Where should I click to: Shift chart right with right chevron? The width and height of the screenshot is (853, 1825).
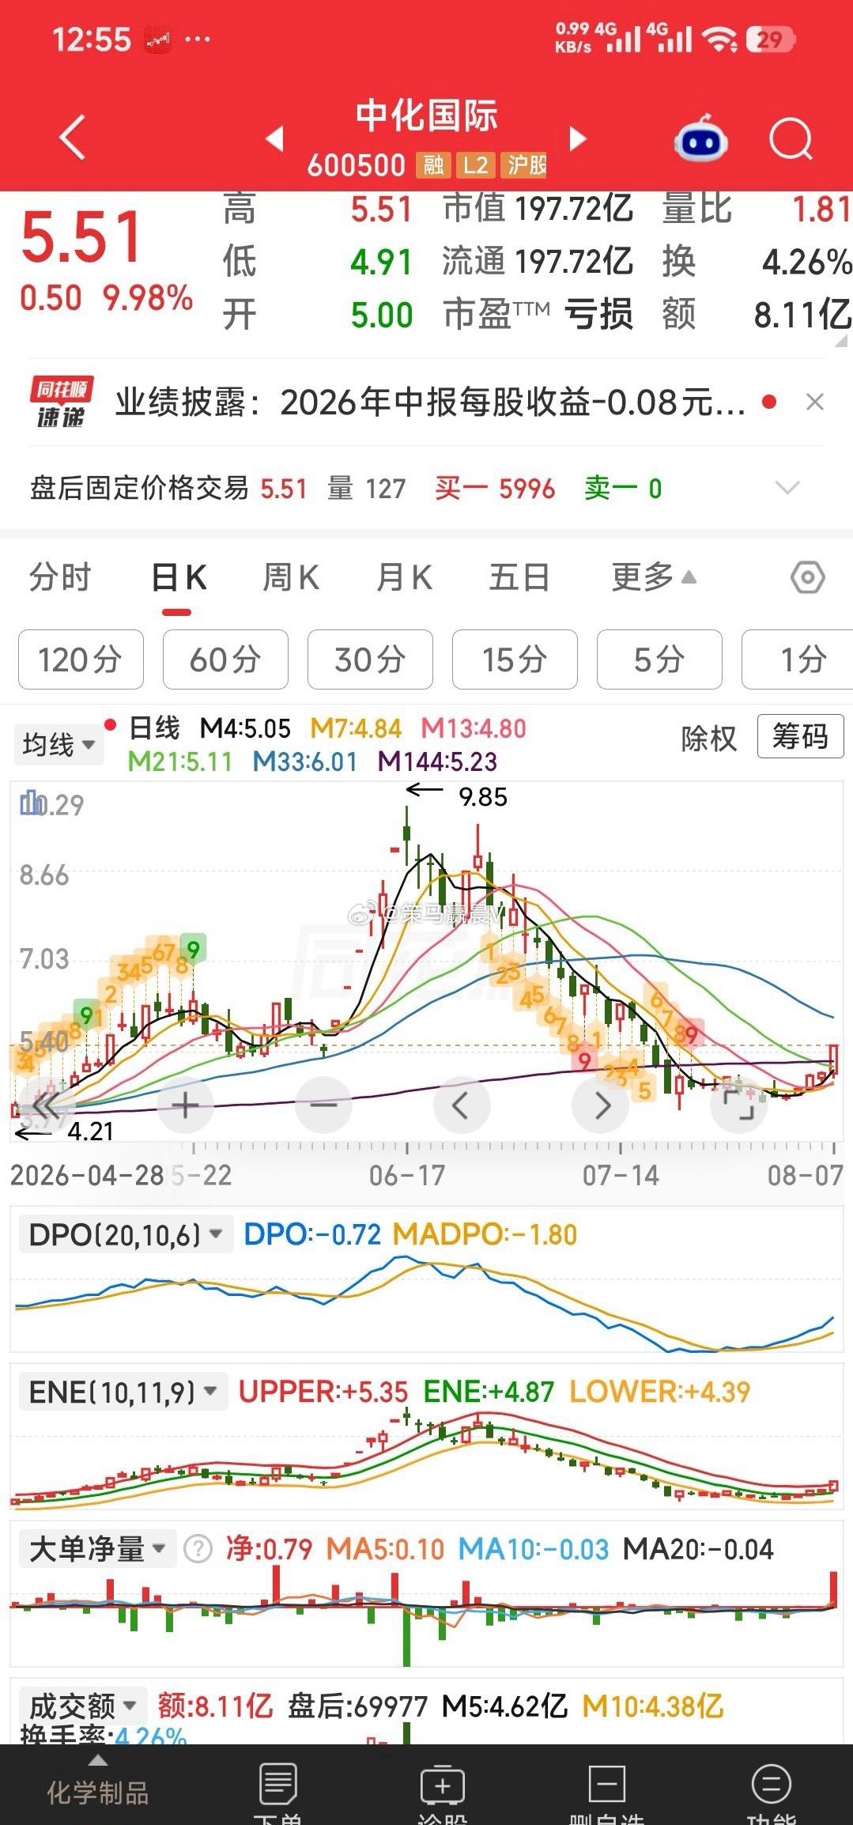click(x=601, y=1105)
